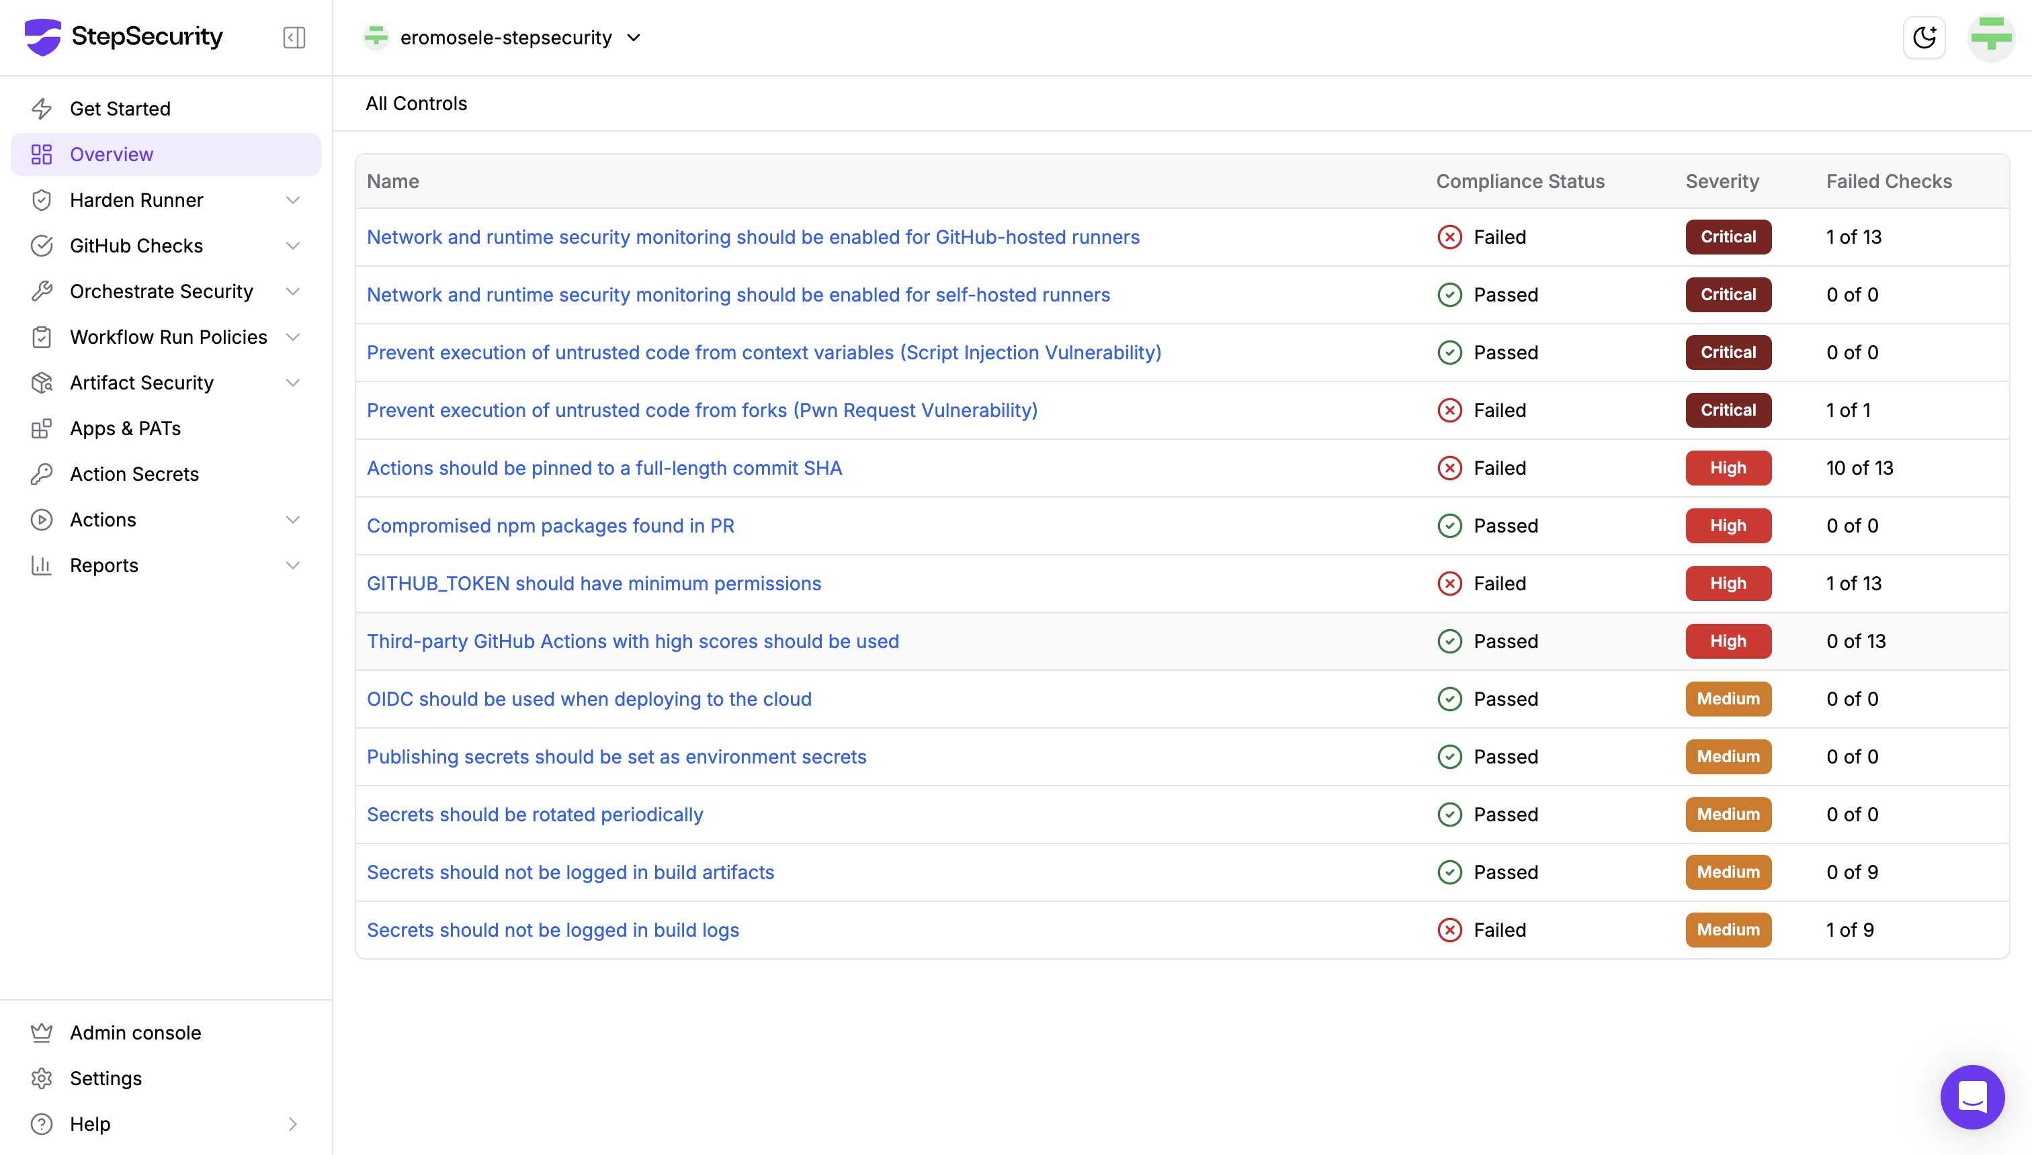Click the user avatar icon
Image resolution: width=2032 pixels, height=1155 pixels.
pos(1991,38)
